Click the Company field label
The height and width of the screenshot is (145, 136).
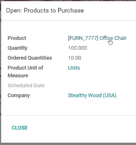tap(19, 95)
